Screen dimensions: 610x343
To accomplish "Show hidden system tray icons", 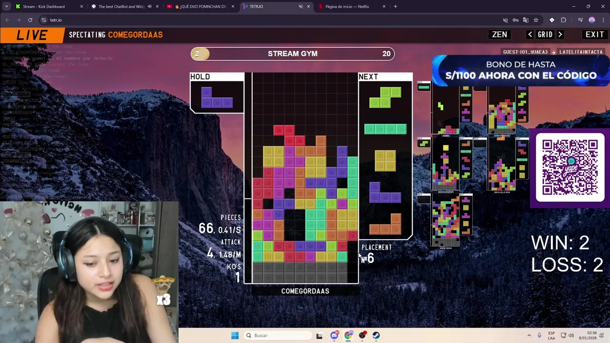I will tap(529, 335).
